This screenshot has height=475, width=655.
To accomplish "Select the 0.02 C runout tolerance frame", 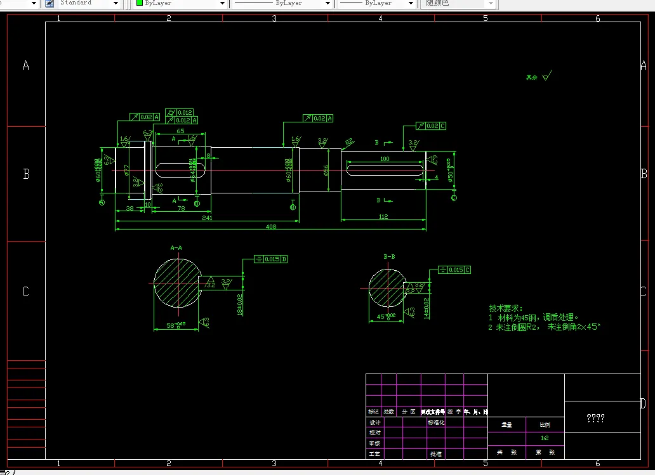I will pyautogui.click(x=431, y=126).
